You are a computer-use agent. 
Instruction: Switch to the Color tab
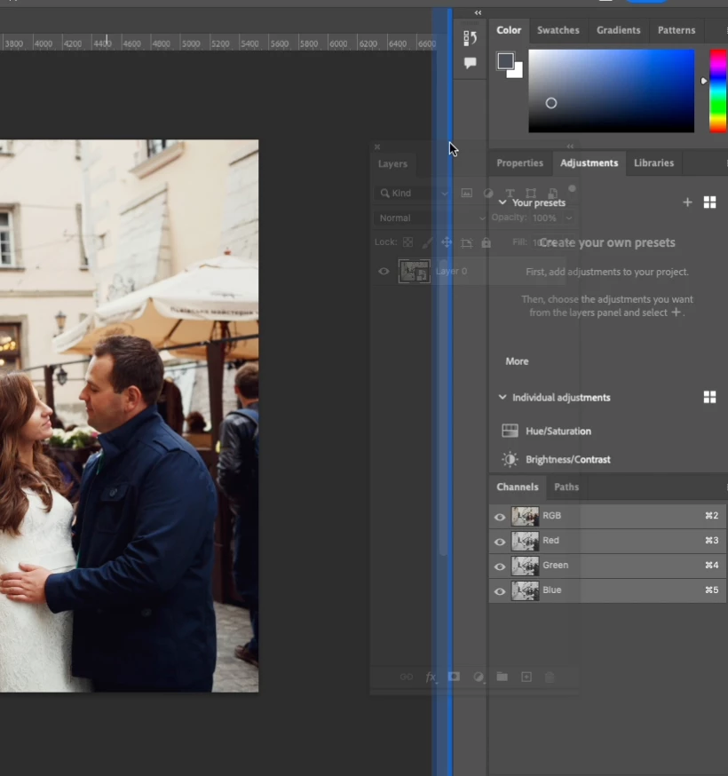(509, 30)
